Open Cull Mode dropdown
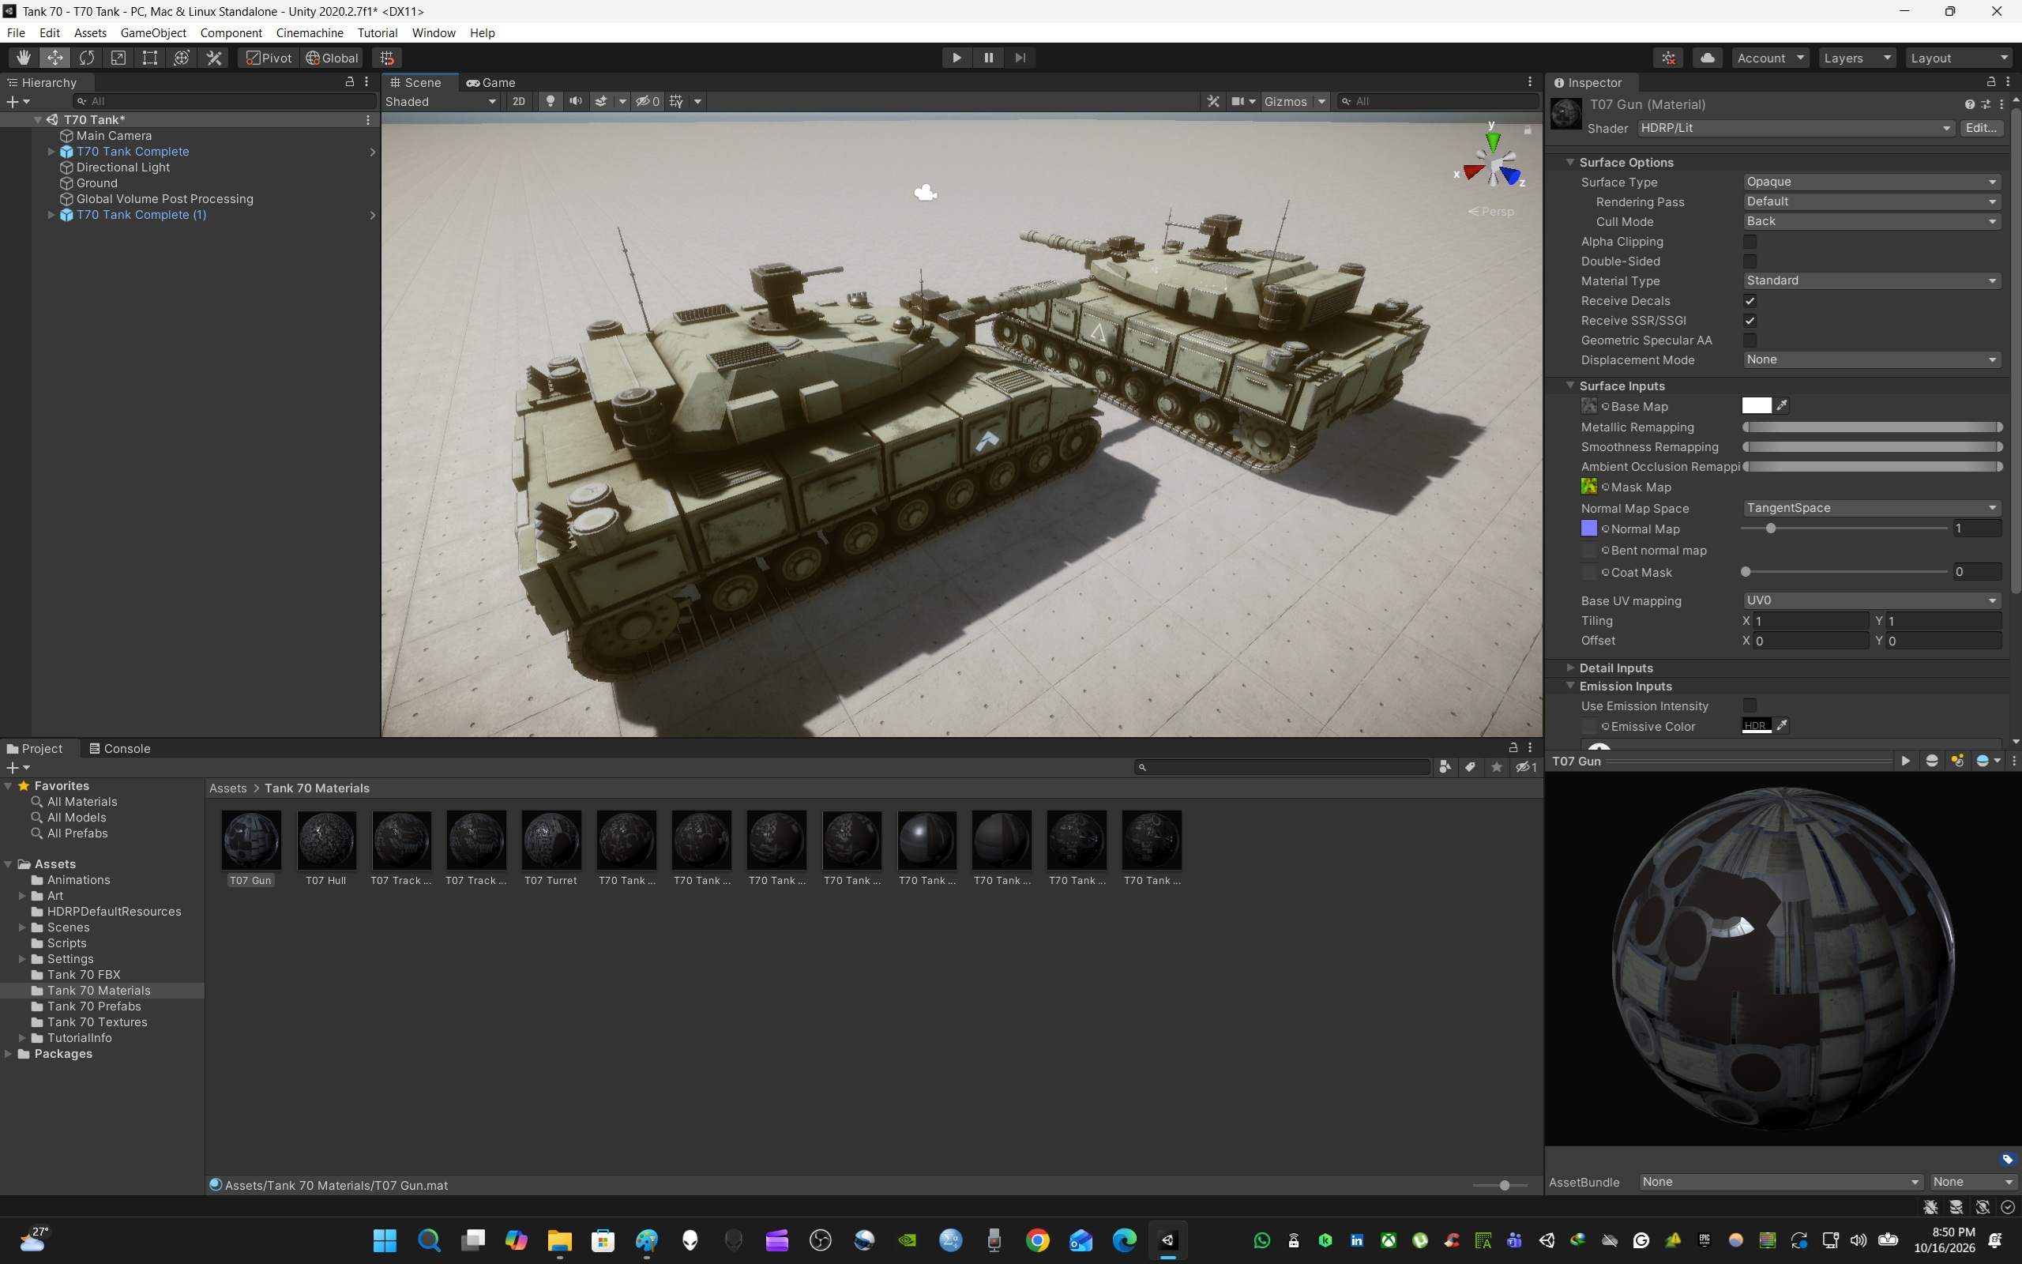Screen dimensions: 2022x1264 point(1872,221)
